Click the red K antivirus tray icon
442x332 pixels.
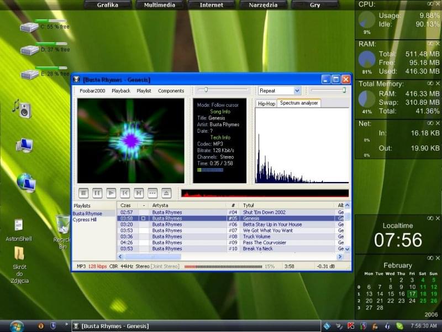(x=351, y=326)
